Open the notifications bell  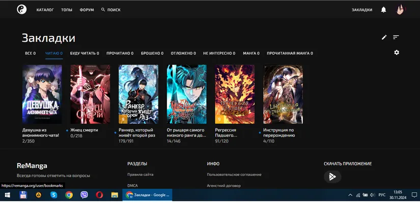coord(383,10)
